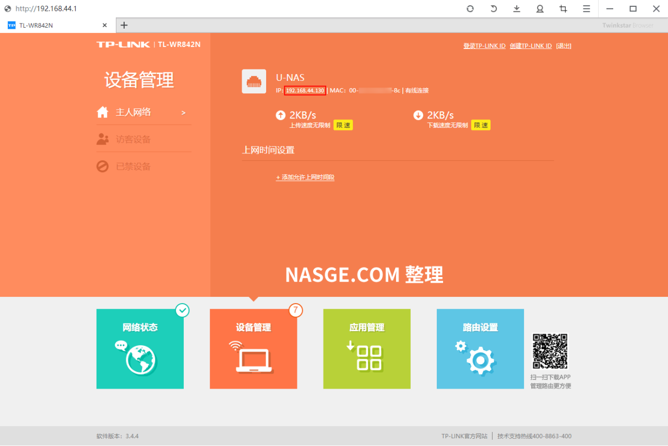Click the user profile icon in toolbar
The image size is (668, 446).
click(540, 8)
